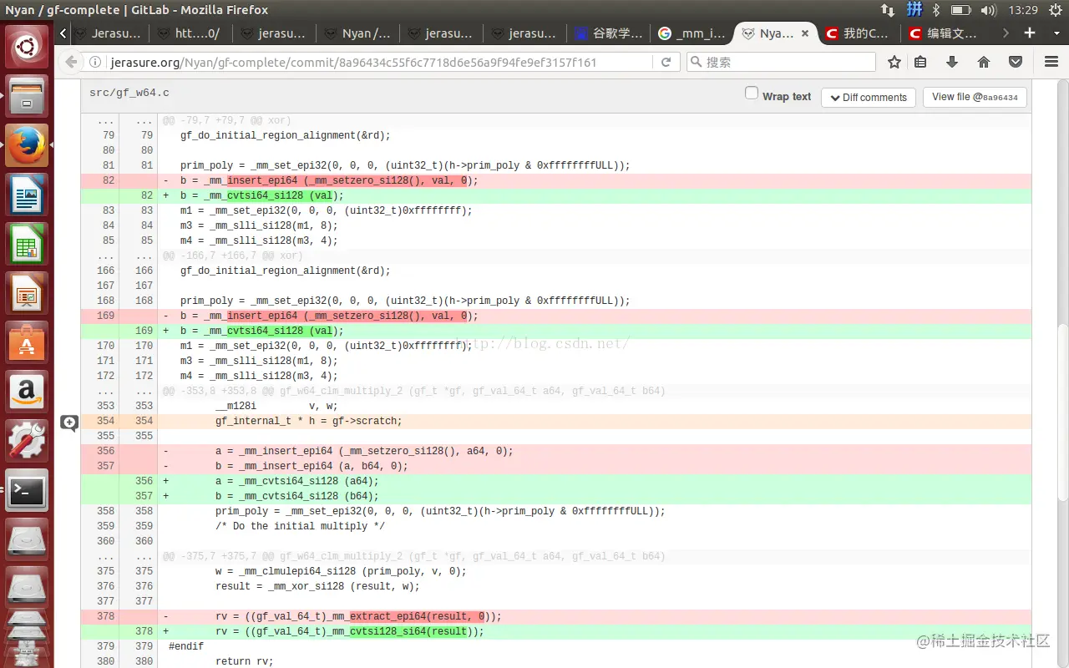Switch to the Google _mm_i... tab
Viewport: 1069px width, 668px height.
tap(692, 33)
